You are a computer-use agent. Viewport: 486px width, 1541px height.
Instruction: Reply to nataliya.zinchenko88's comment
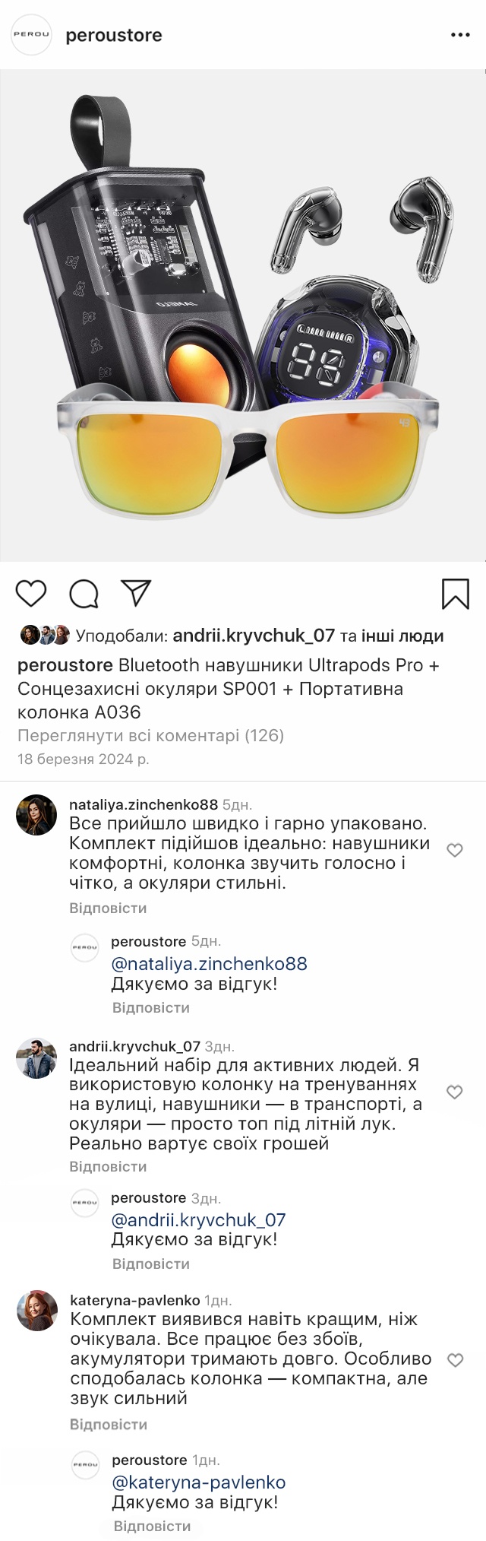point(108,908)
